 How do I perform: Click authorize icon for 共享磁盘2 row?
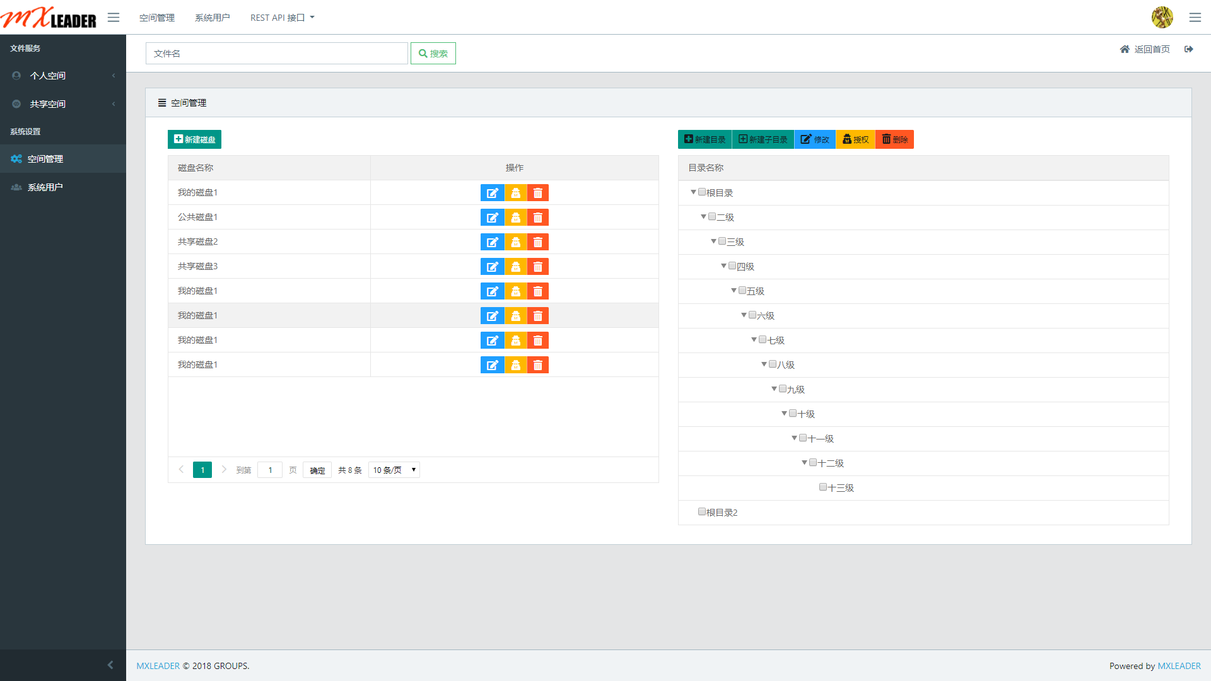point(515,242)
